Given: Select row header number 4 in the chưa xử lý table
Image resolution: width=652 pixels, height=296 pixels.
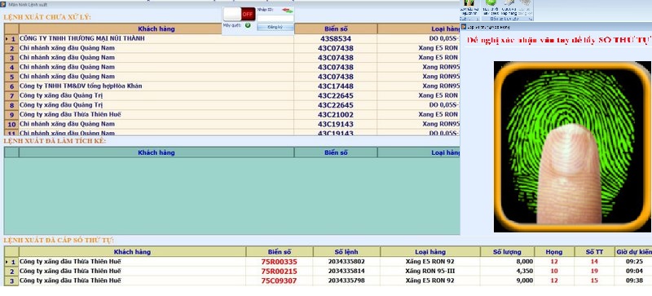Looking at the screenshot, I should 11,68.
